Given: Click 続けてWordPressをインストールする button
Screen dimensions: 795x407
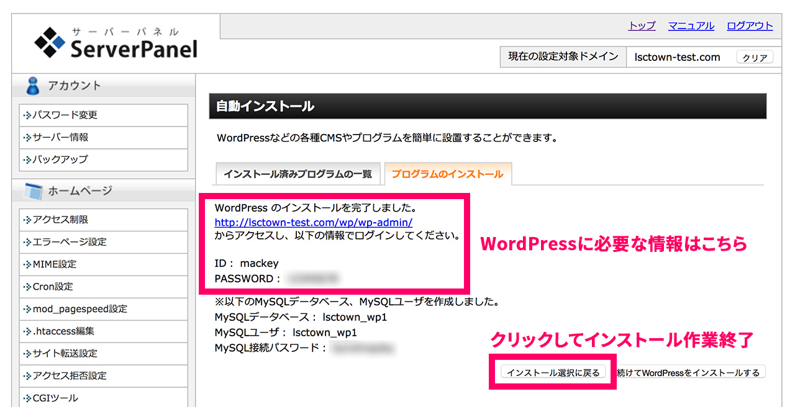Looking at the screenshot, I should pyautogui.click(x=689, y=372).
